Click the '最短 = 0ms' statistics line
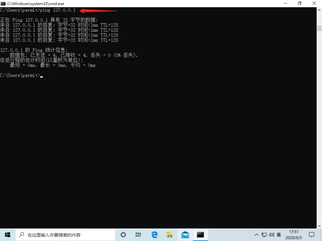 click(53, 65)
